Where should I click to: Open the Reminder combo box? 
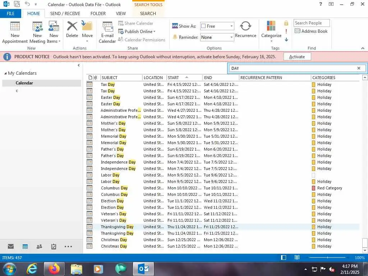pos(217,37)
